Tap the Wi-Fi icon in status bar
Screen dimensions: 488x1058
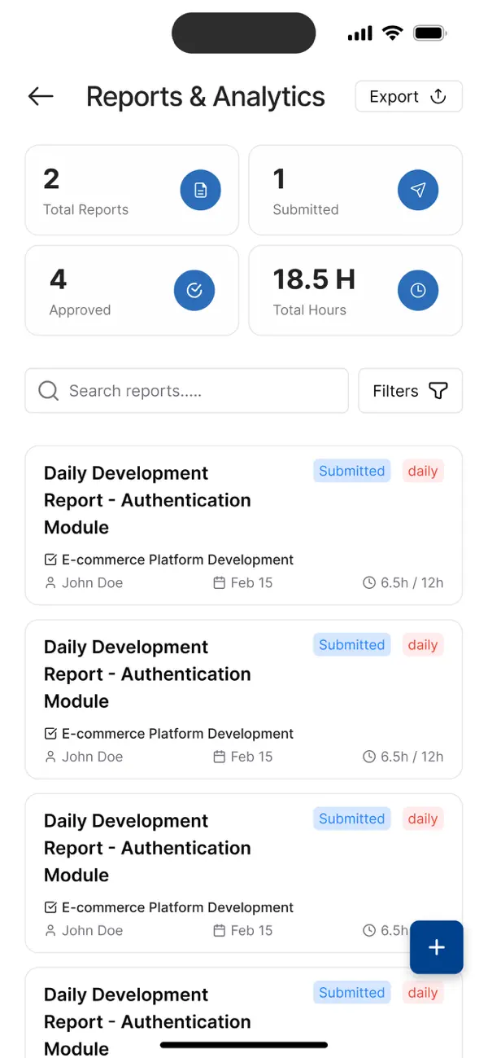393,33
